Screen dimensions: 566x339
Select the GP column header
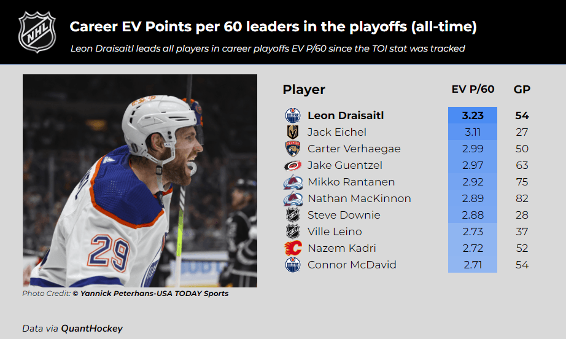pos(522,89)
